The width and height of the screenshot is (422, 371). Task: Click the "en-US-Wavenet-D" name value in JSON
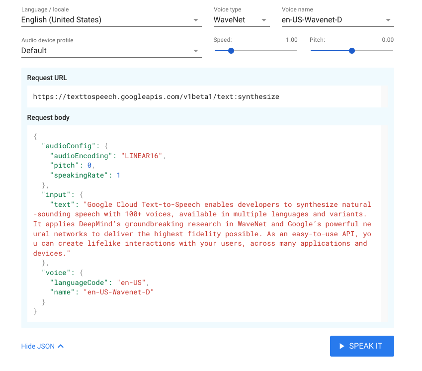(118, 292)
